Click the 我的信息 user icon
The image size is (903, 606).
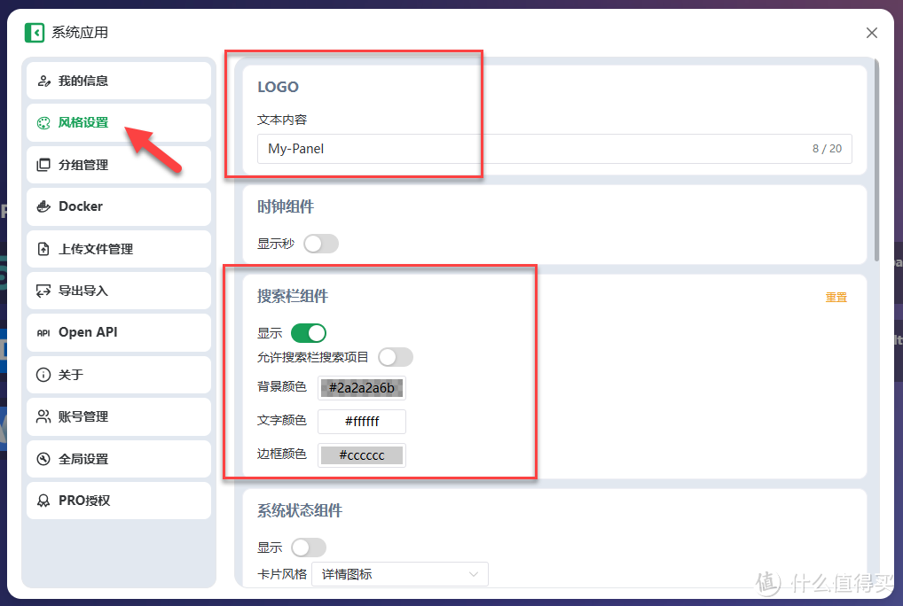coord(43,82)
